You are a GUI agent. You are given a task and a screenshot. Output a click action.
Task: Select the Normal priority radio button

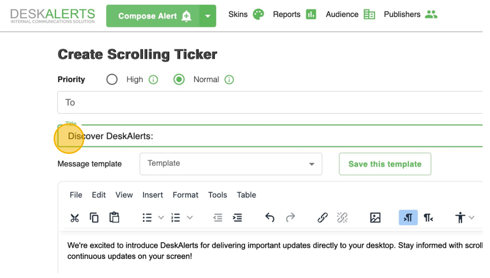coord(179,80)
